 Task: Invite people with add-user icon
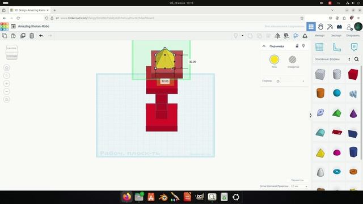tap(349, 27)
